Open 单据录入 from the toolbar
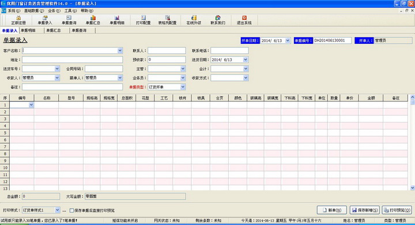This screenshot has width=415, height=225. point(45,20)
